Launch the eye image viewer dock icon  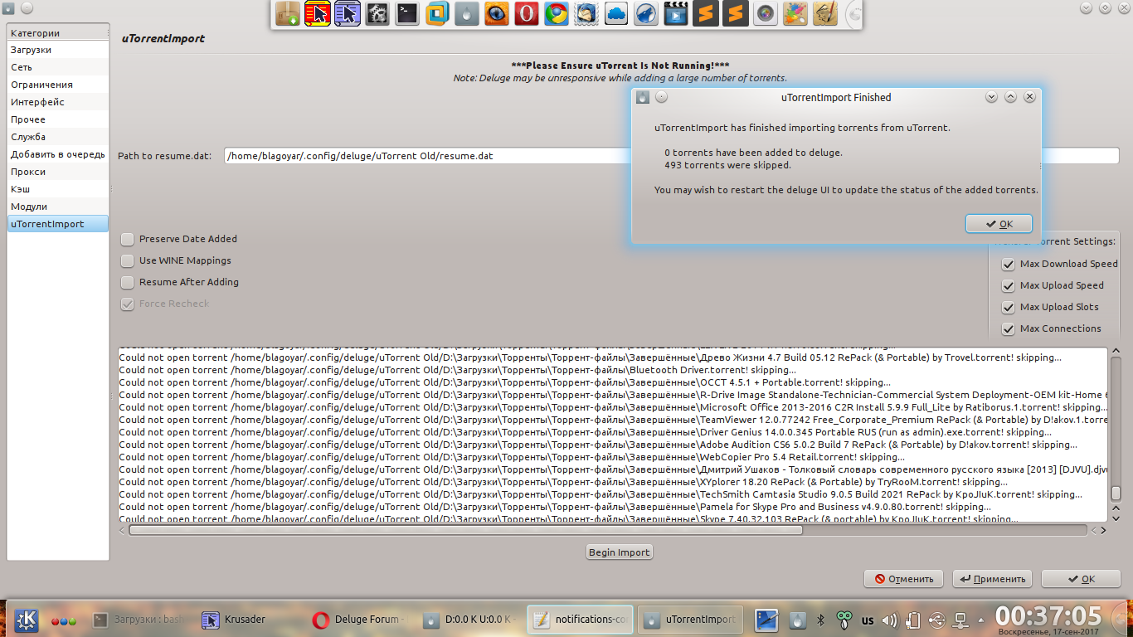[x=497, y=13]
